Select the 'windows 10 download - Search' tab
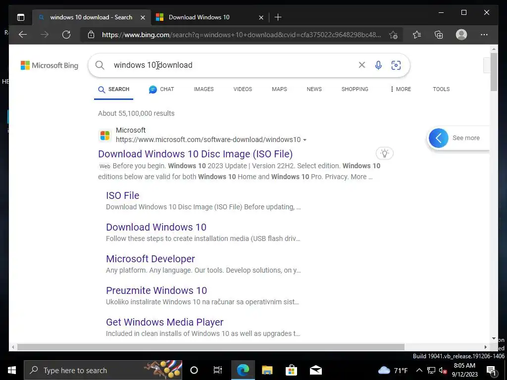The width and height of the screenshot is (507, 380). [92, 17]
